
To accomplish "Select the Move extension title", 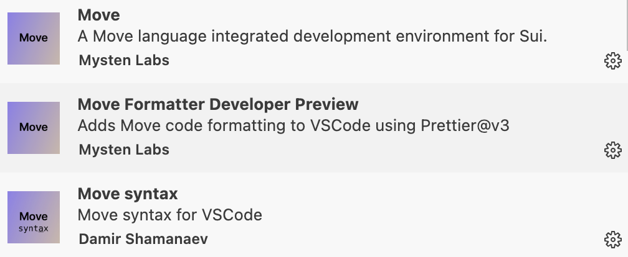I will [99, 15].
